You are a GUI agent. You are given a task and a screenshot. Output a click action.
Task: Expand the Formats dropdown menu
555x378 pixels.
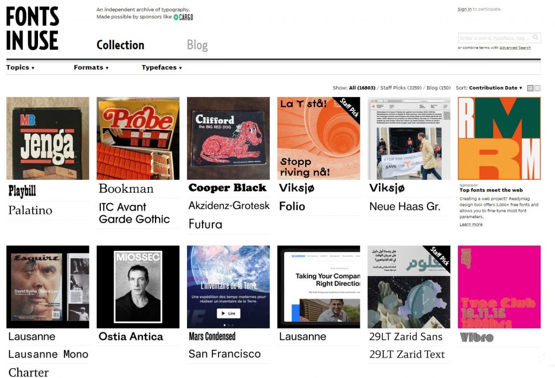tap(91, 68)
